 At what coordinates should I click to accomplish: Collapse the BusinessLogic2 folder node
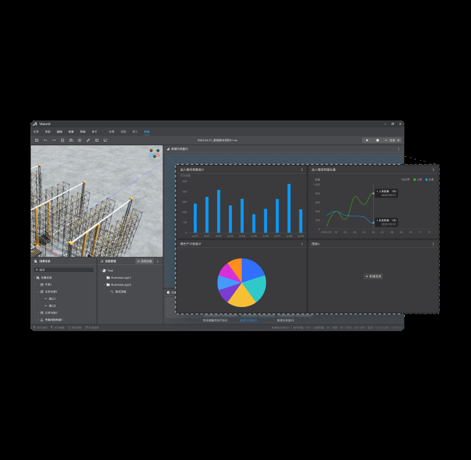(105, 284)
